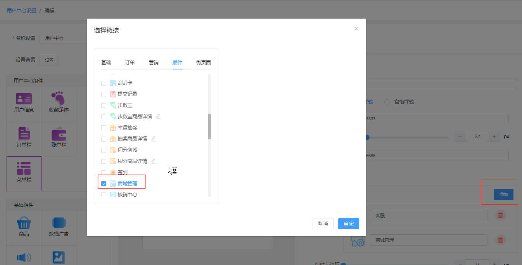The height and width of the screenshot is (265, 522).
Task: Switch to the 订单 tab
Action: [x=130, y=63]
